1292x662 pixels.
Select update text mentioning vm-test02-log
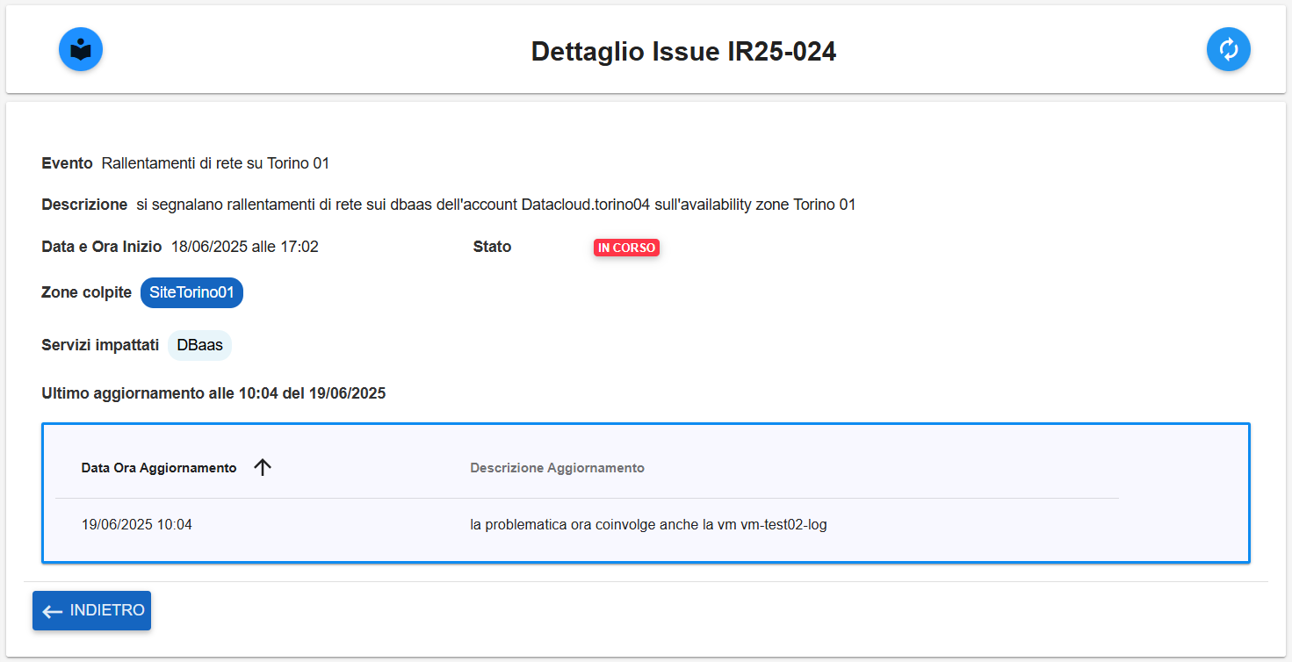click(648, 525)
